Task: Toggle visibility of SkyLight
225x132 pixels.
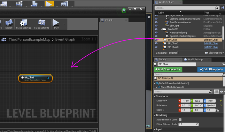Action: [x=156, y=26]
